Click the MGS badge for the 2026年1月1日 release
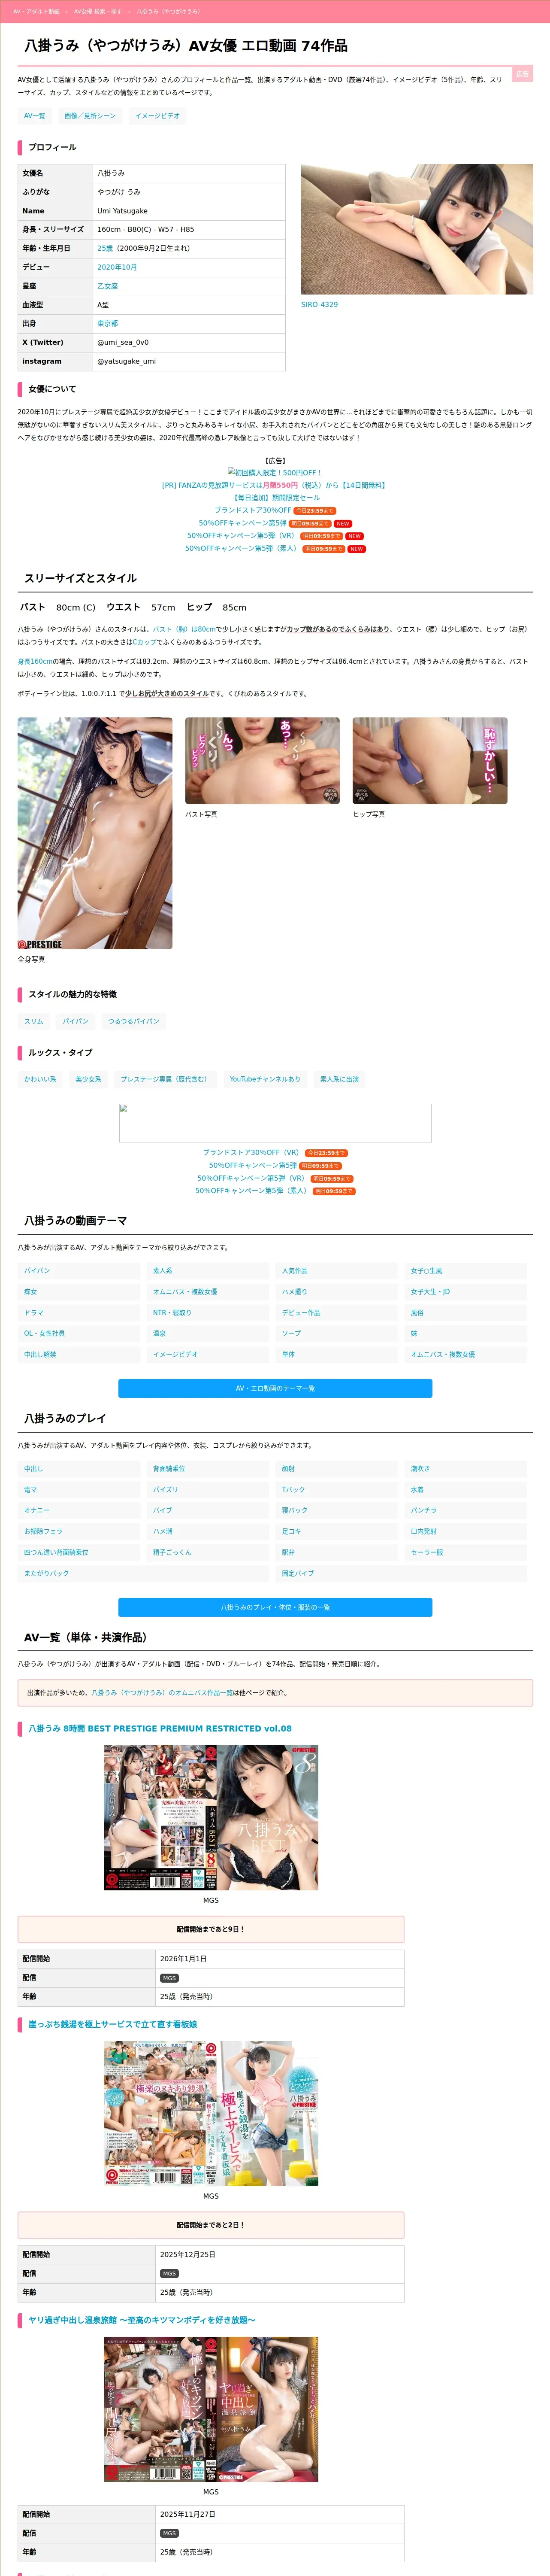This screenshot has height=2576, width=550. pyautogui.click(x=169, y=1978)
